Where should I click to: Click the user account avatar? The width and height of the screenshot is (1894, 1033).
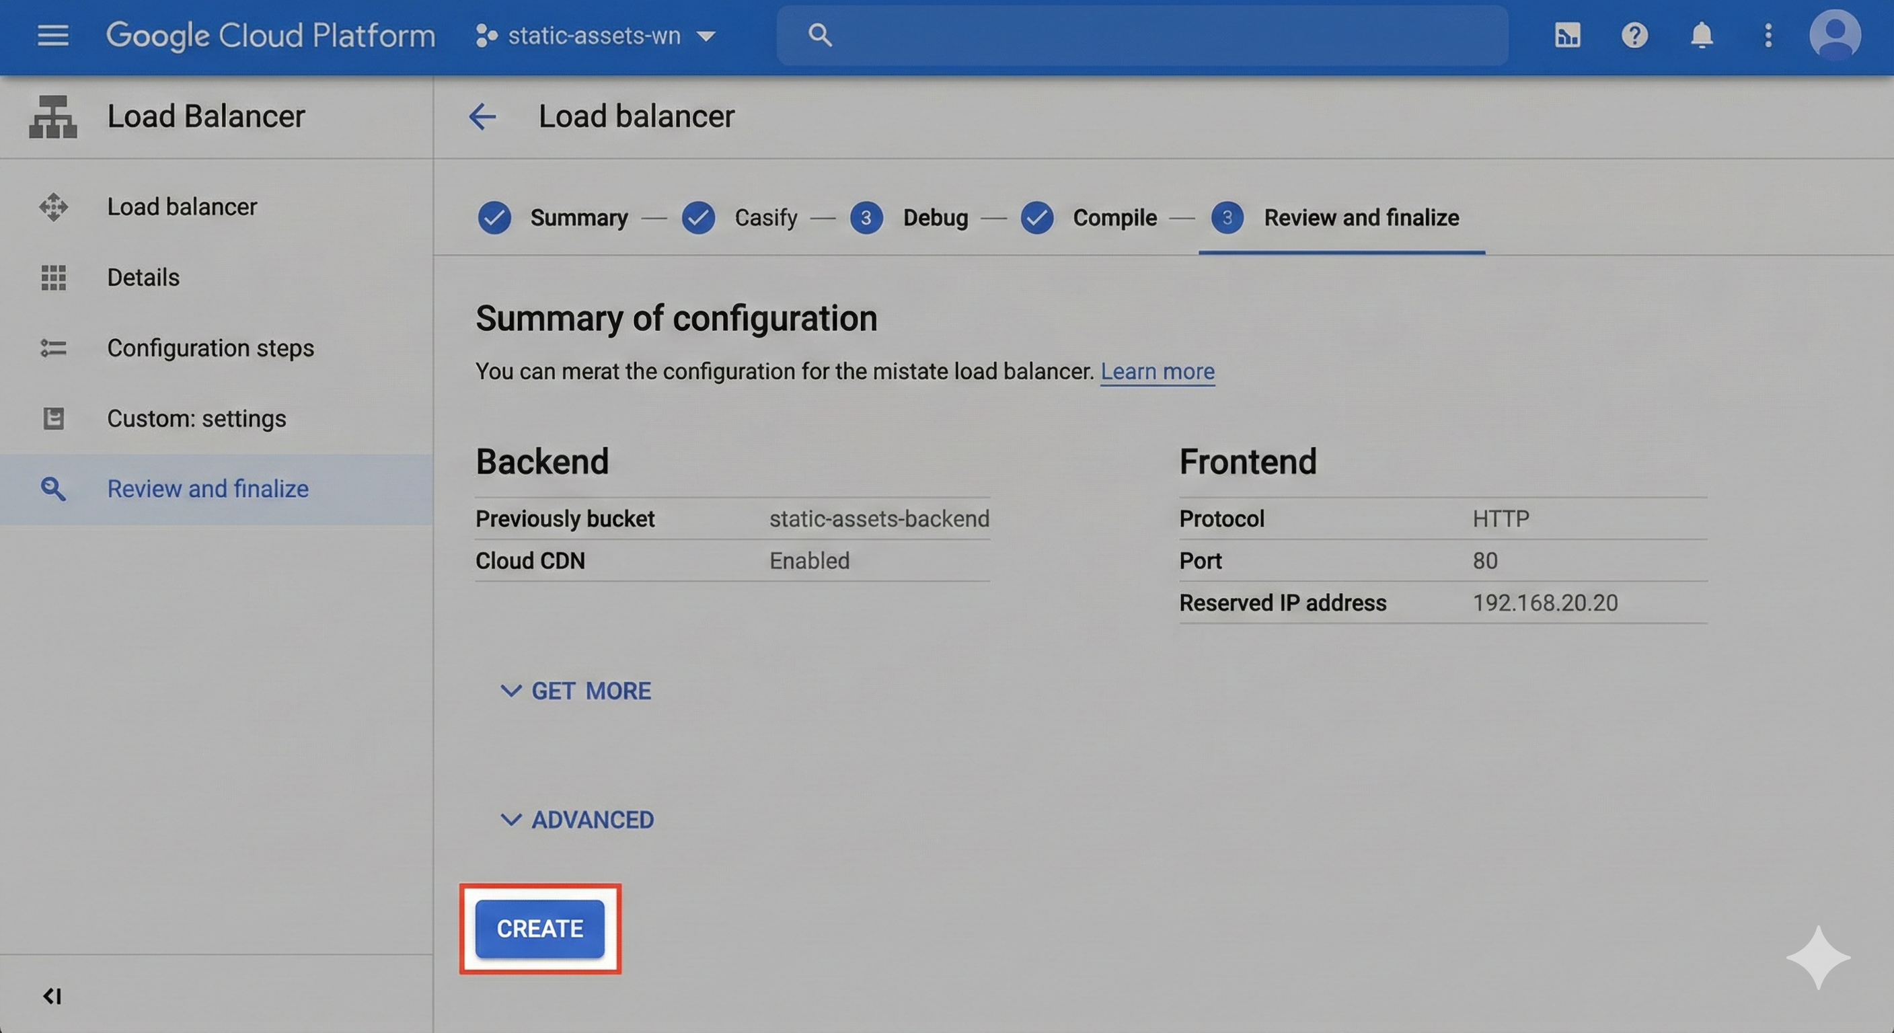coord(1834,34)
